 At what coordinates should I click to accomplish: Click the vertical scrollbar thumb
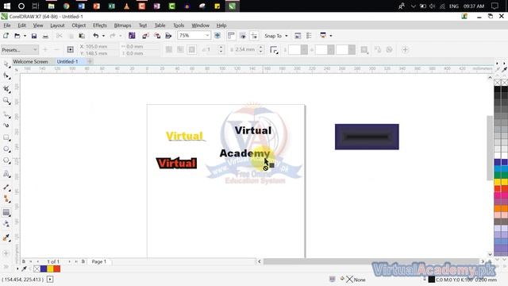490,148
